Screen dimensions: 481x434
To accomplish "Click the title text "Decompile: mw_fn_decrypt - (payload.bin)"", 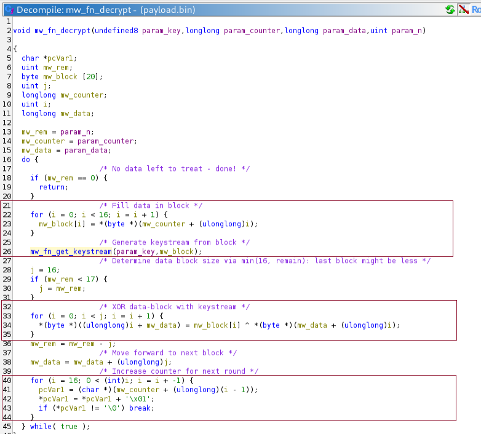I will point(106,10).
